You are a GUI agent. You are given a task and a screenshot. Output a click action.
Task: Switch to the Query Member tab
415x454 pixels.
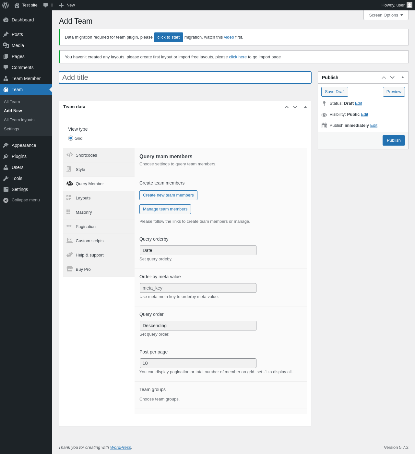[x=99, y=184]
